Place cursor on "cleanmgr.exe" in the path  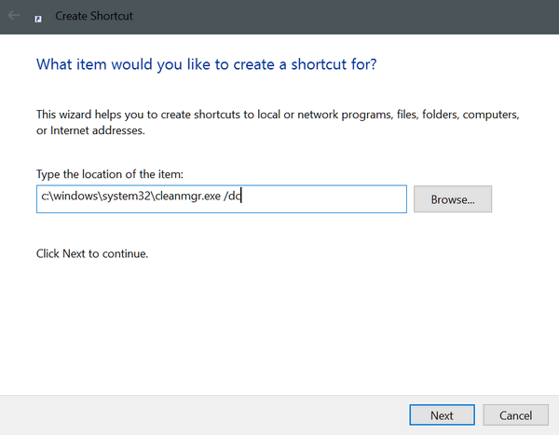pos(188,197)
